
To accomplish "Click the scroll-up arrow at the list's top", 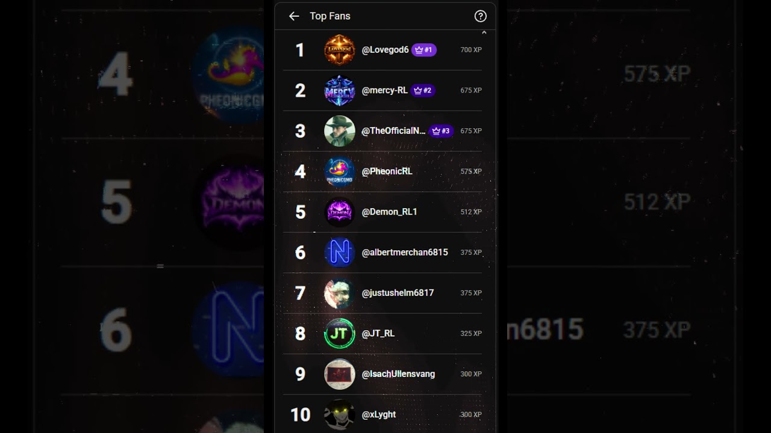I will 484,33.
